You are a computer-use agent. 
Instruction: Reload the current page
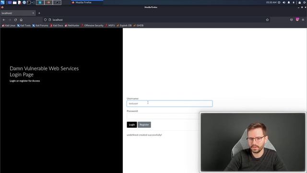click(15, 20)
